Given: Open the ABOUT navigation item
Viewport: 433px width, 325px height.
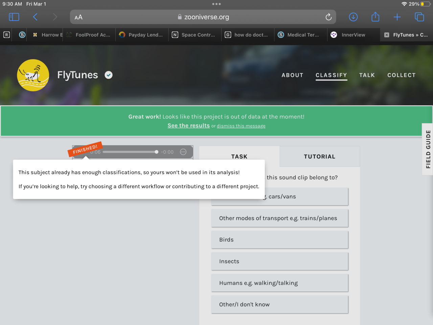Looking at the screenshot, I should pyautogui.click(x=293, y=75).
